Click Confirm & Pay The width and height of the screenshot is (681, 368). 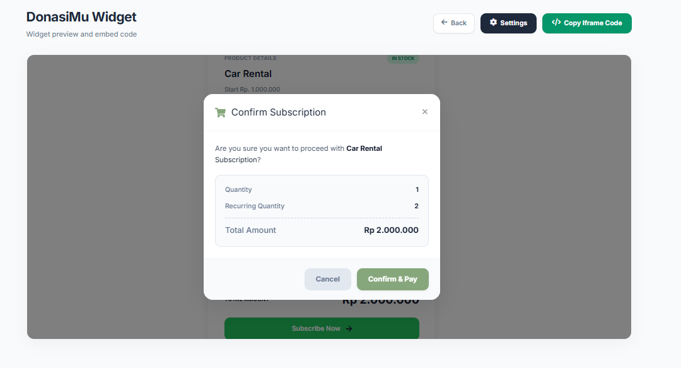point(392,279)
